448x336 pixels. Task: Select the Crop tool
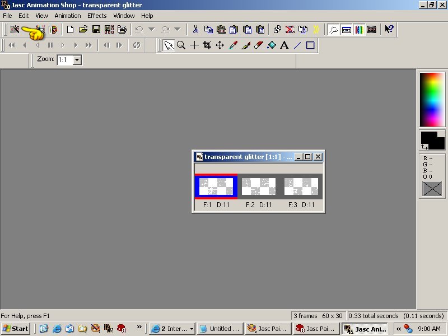207,45
